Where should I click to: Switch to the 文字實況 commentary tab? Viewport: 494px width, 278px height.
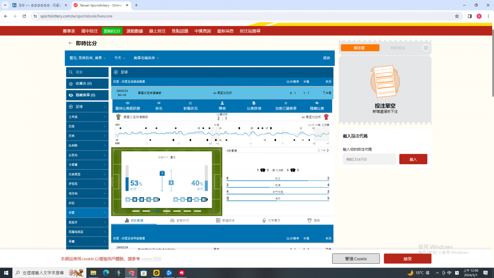(271, 220)
